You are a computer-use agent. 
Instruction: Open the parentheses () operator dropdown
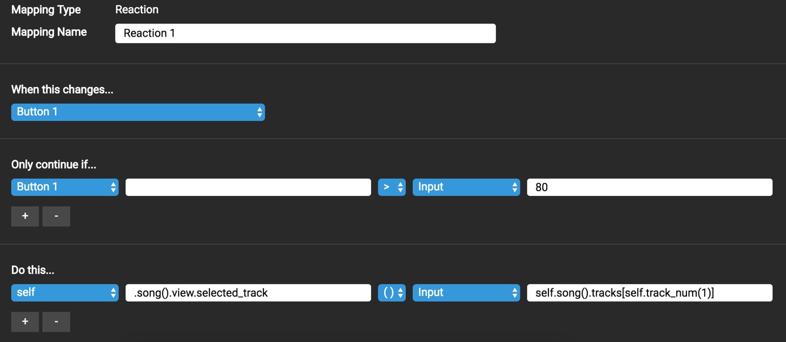(392, 293)
